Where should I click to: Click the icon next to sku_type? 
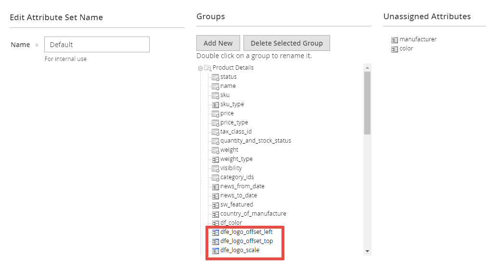pyautogui.click(x=216, y=104)
